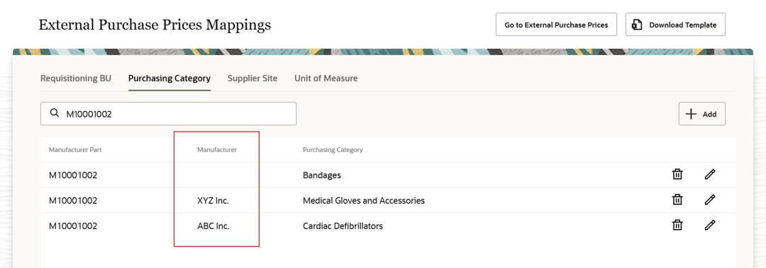The height and width of the screenshot is (268, 766).
Task: Edit the Medical Gloves and Accessories row
Action: click(x=710, y=200)
